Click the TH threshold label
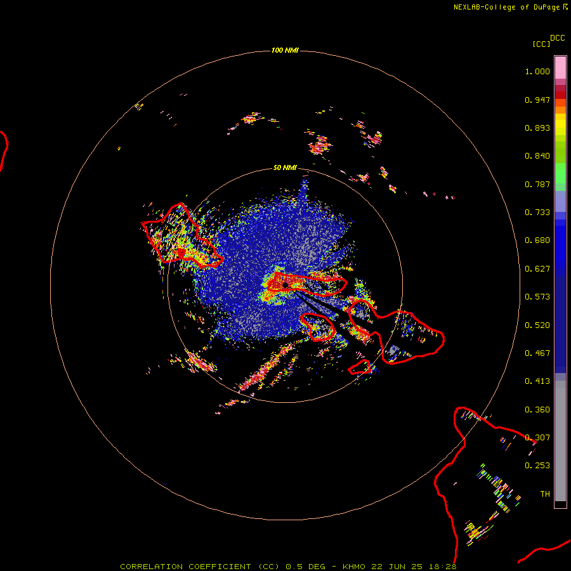 tap(545, 494)
